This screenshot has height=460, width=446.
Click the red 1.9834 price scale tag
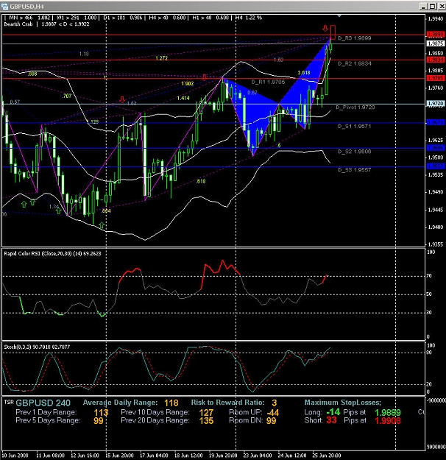[x=436, y=60]
